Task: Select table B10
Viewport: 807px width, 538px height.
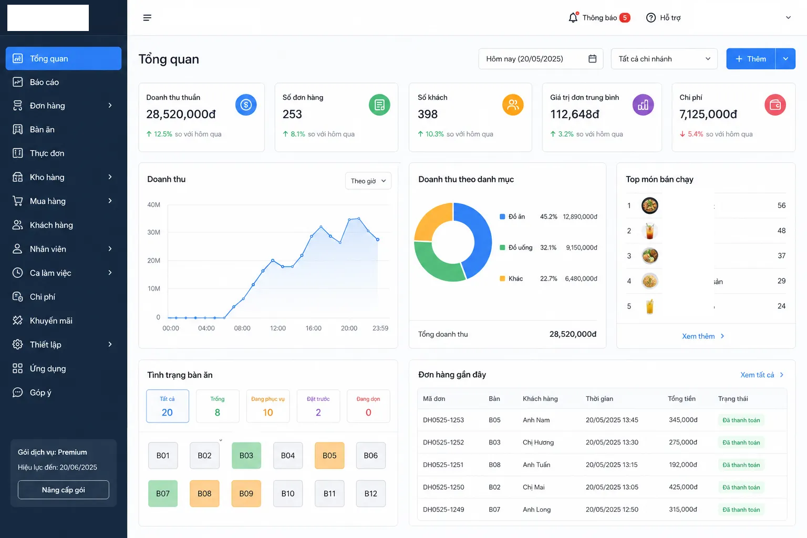Action: click(x=288, y=493)
